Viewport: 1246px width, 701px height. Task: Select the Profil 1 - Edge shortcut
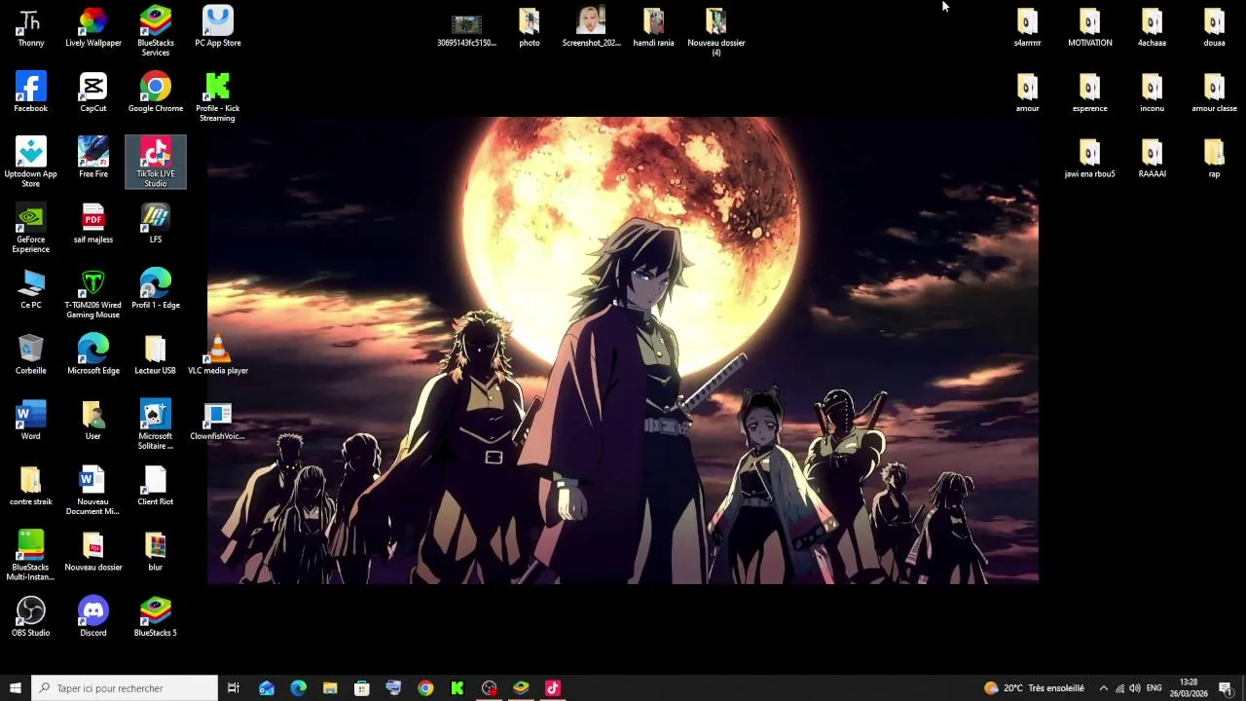coord(156,289)
